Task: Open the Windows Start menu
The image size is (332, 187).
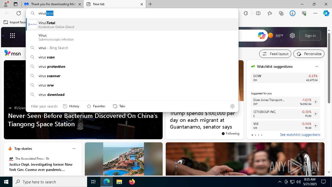Action: click(x=6, y=182)
